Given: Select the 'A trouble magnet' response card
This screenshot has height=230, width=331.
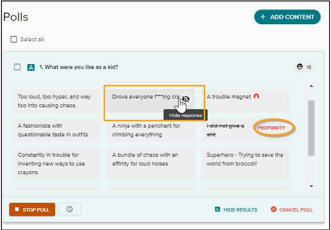Looking at the screenshot, I should click(x=228, y=97).
